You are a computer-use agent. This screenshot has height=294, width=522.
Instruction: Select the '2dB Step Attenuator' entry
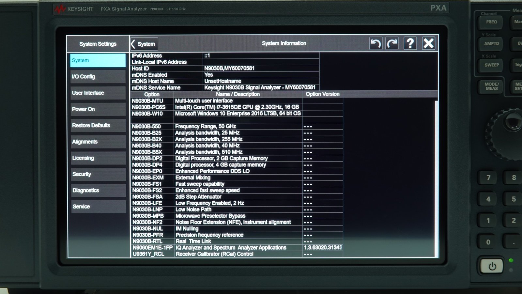[198, 197]
